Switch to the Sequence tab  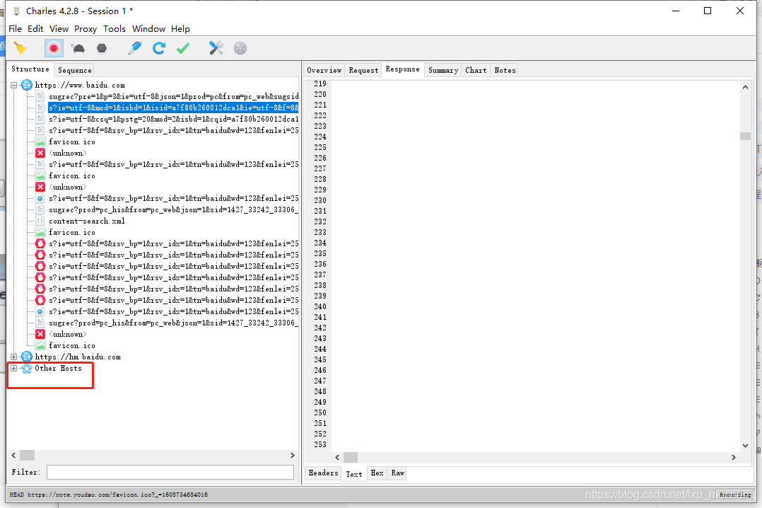click(x=74, y=70)
